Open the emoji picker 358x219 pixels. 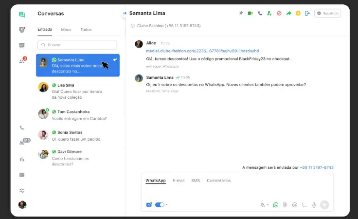[295, 205]
